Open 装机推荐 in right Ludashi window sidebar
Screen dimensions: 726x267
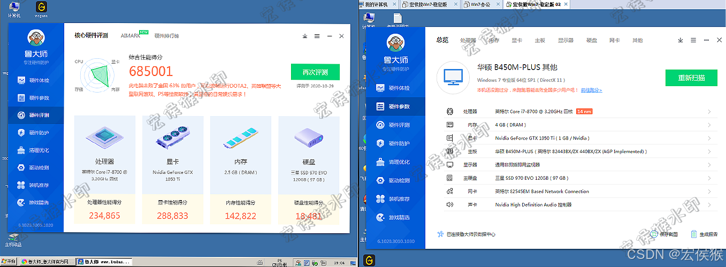coord(395,199)
